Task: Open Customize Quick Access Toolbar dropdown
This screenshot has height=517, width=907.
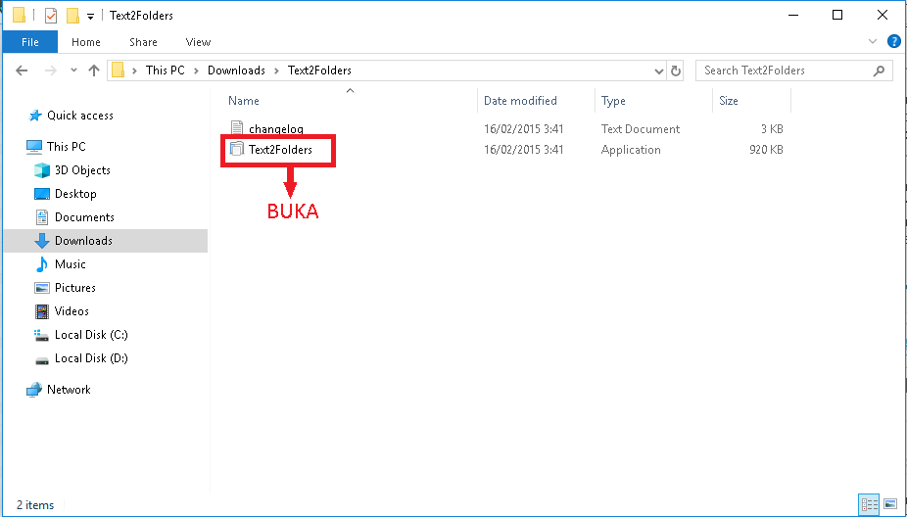Action: (x=90, y=17)
